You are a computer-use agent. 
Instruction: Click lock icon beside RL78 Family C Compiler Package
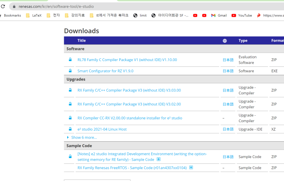[x=70, y=60]
